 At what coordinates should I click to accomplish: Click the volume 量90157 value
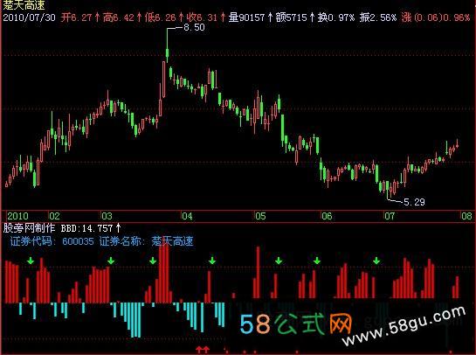point(246,17)
